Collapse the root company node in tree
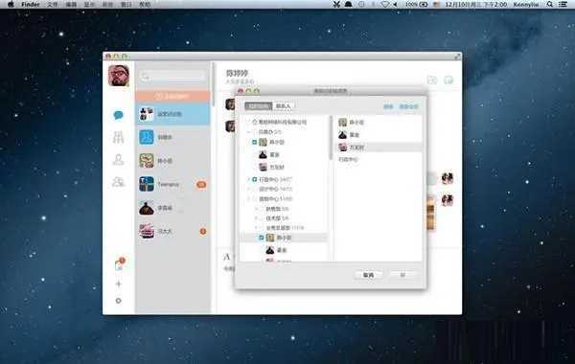 (x=248, y=122)
